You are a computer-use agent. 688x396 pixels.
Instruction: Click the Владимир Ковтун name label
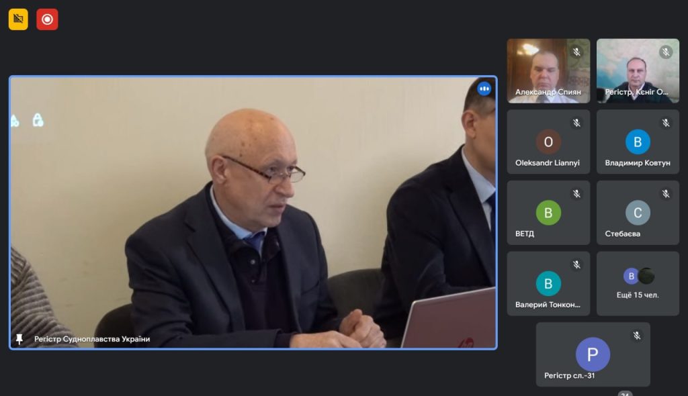click(638, 162)
